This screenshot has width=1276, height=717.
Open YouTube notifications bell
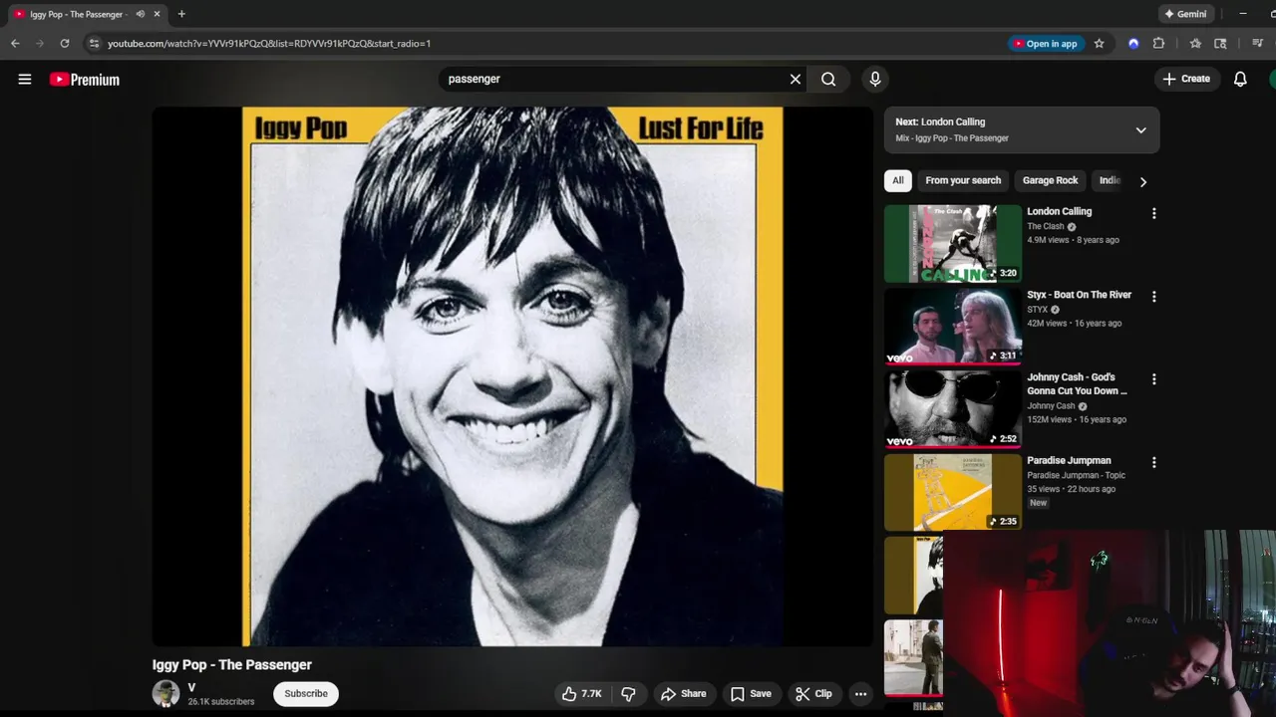1240,79
